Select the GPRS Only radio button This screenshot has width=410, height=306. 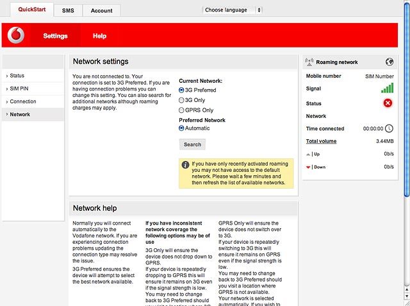tap(181, 110)
